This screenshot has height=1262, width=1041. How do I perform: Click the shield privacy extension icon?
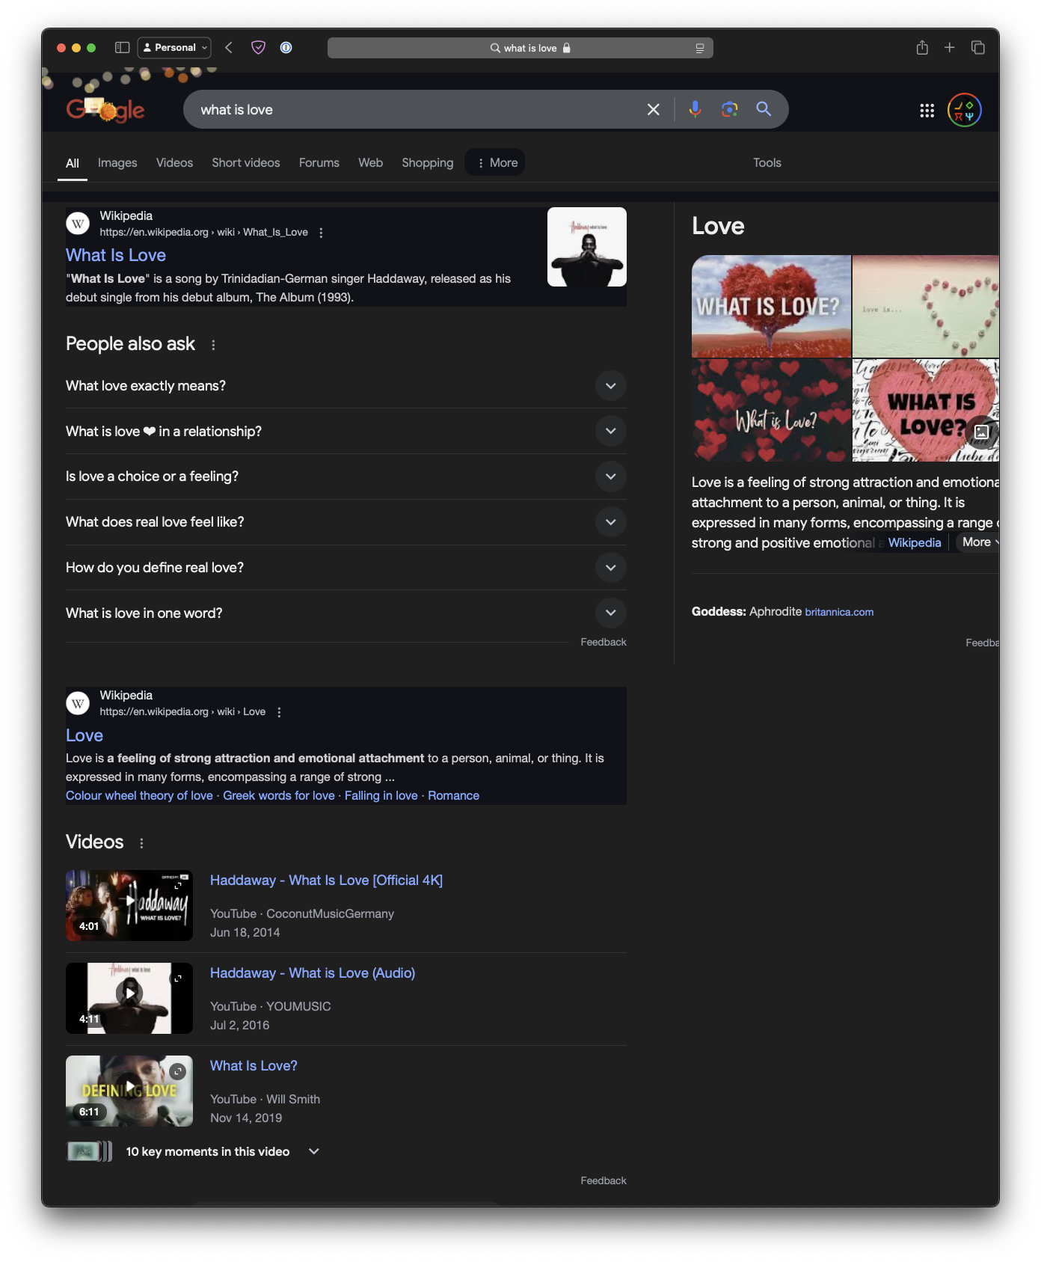[x=258, y=48]
